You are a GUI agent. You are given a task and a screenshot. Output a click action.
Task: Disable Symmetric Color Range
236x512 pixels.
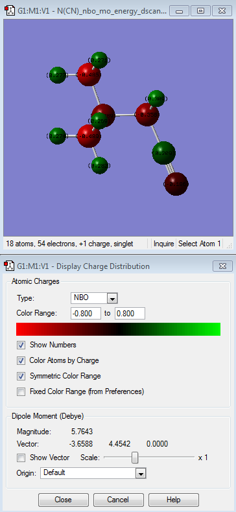coord(21,376)
